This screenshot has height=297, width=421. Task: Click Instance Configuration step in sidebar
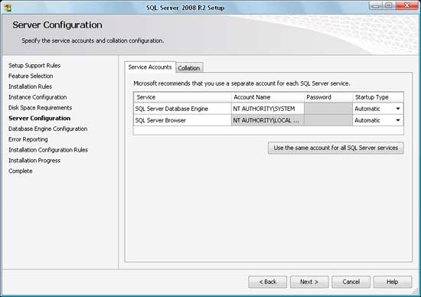[38, 97]
